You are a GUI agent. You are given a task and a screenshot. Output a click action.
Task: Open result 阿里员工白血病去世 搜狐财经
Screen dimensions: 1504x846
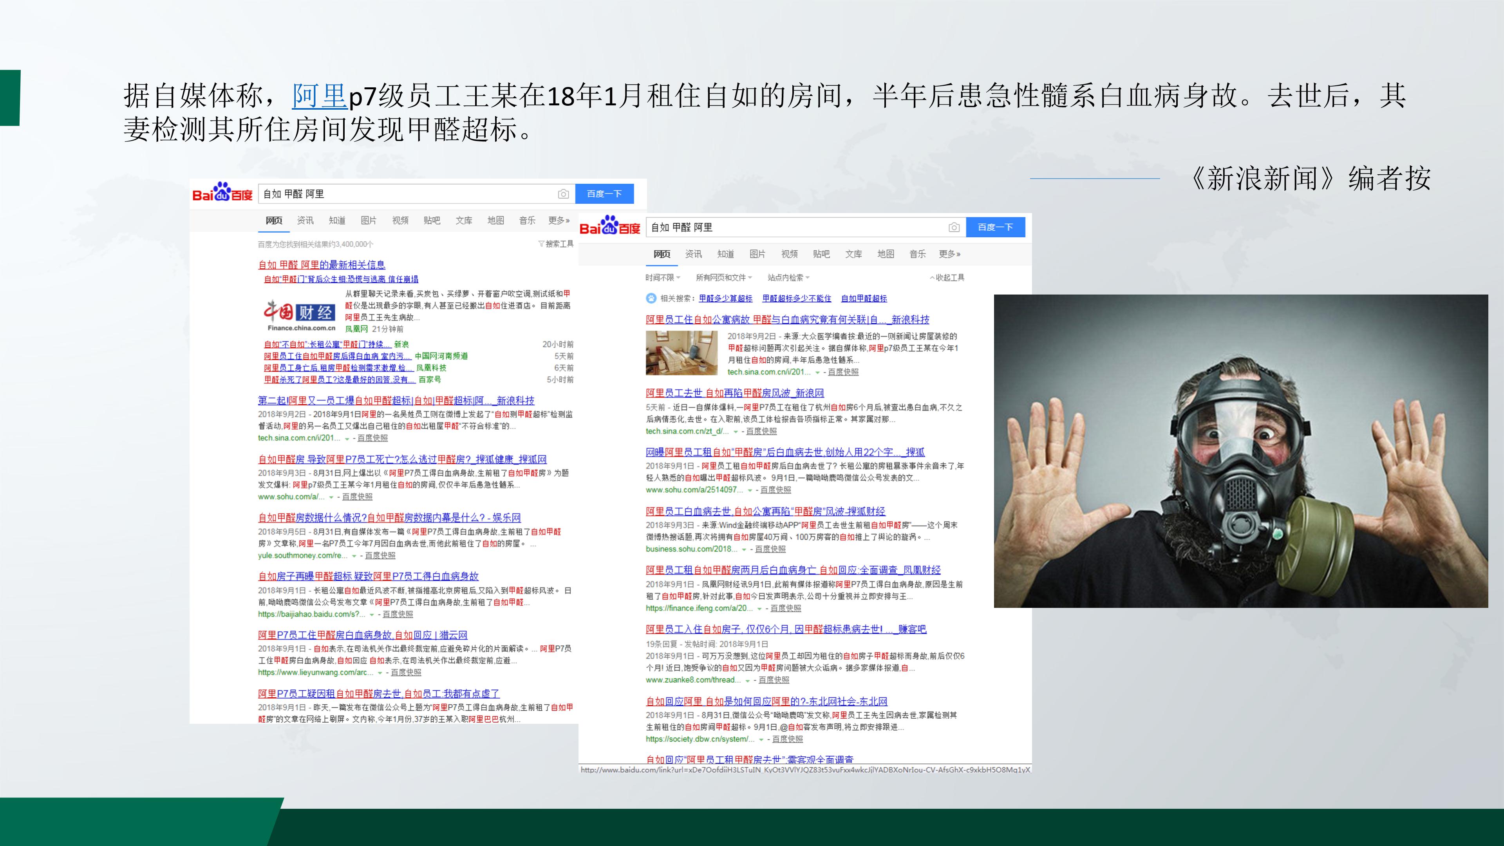point(765,512)
